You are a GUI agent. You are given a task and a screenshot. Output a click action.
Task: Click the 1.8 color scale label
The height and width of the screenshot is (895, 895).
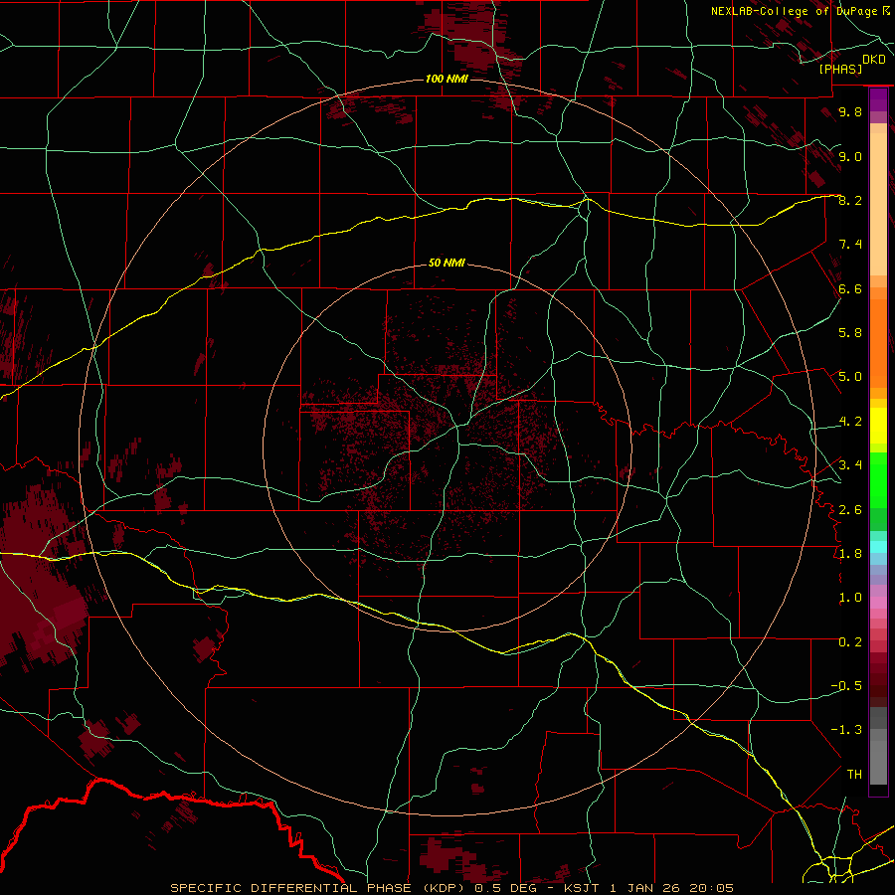point(850,554)
